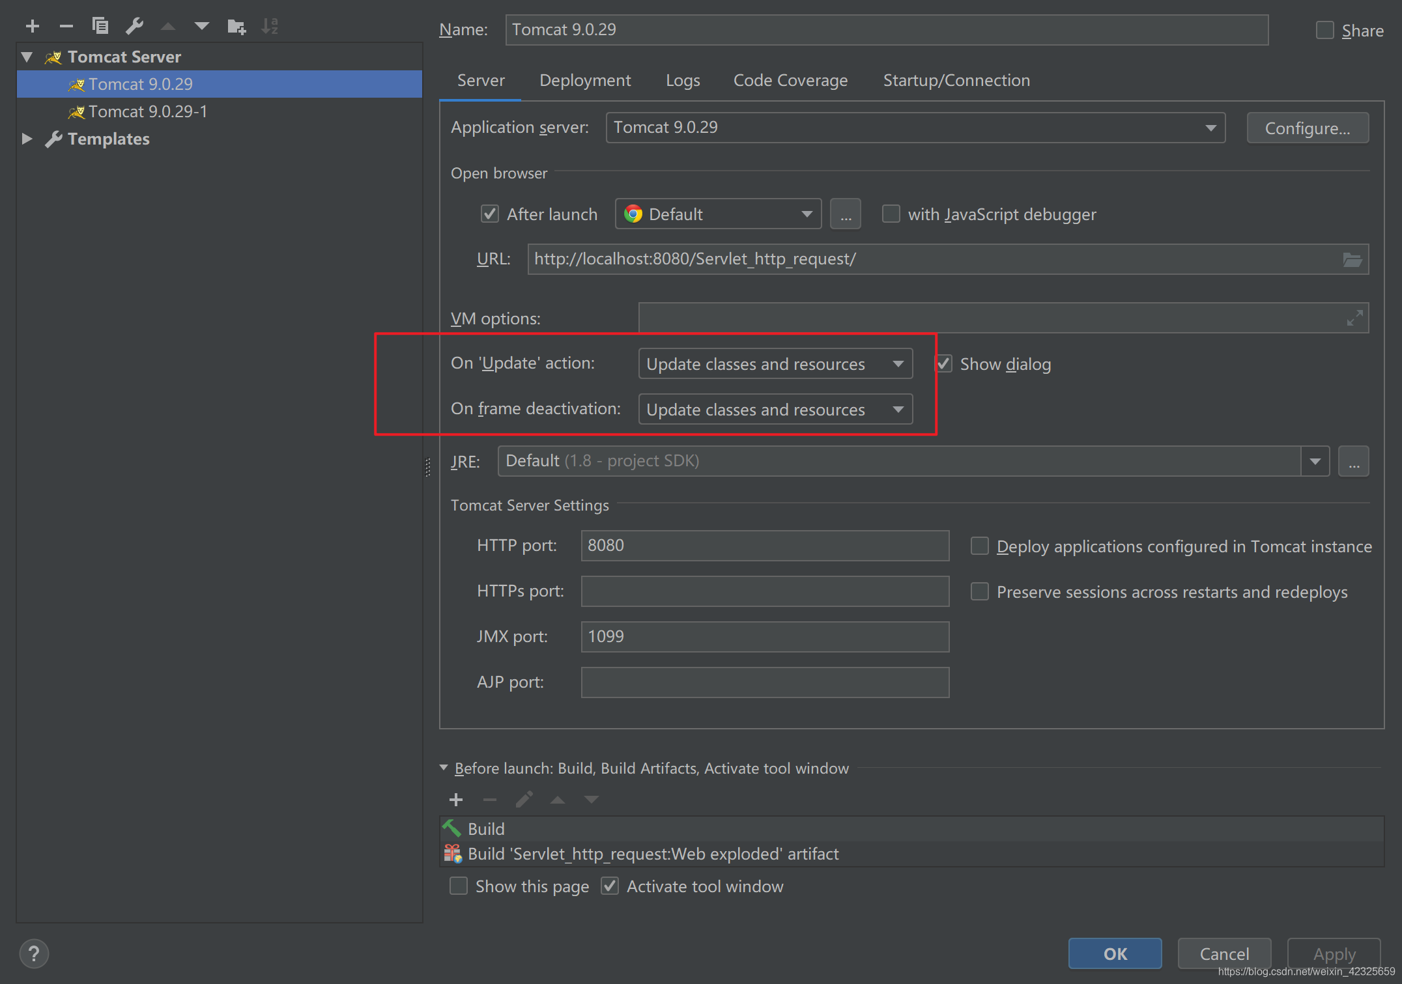Click the plus icon under Before launch
The width and height of the screenshot is (1402, 984).
pyautogui.click(x=456, y=799)
